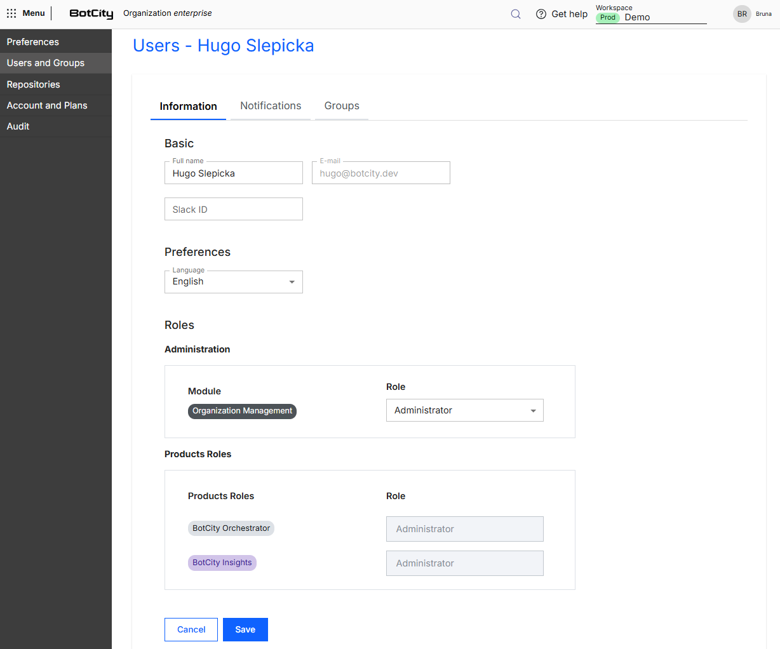This screenshot has height=649, width=780.
Task: Open Audit in the sidebar
Action: [x=56, y=126]
